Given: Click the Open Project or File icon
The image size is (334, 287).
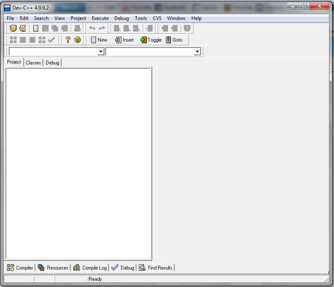Looking at the screenshot, I should point(22,28).
